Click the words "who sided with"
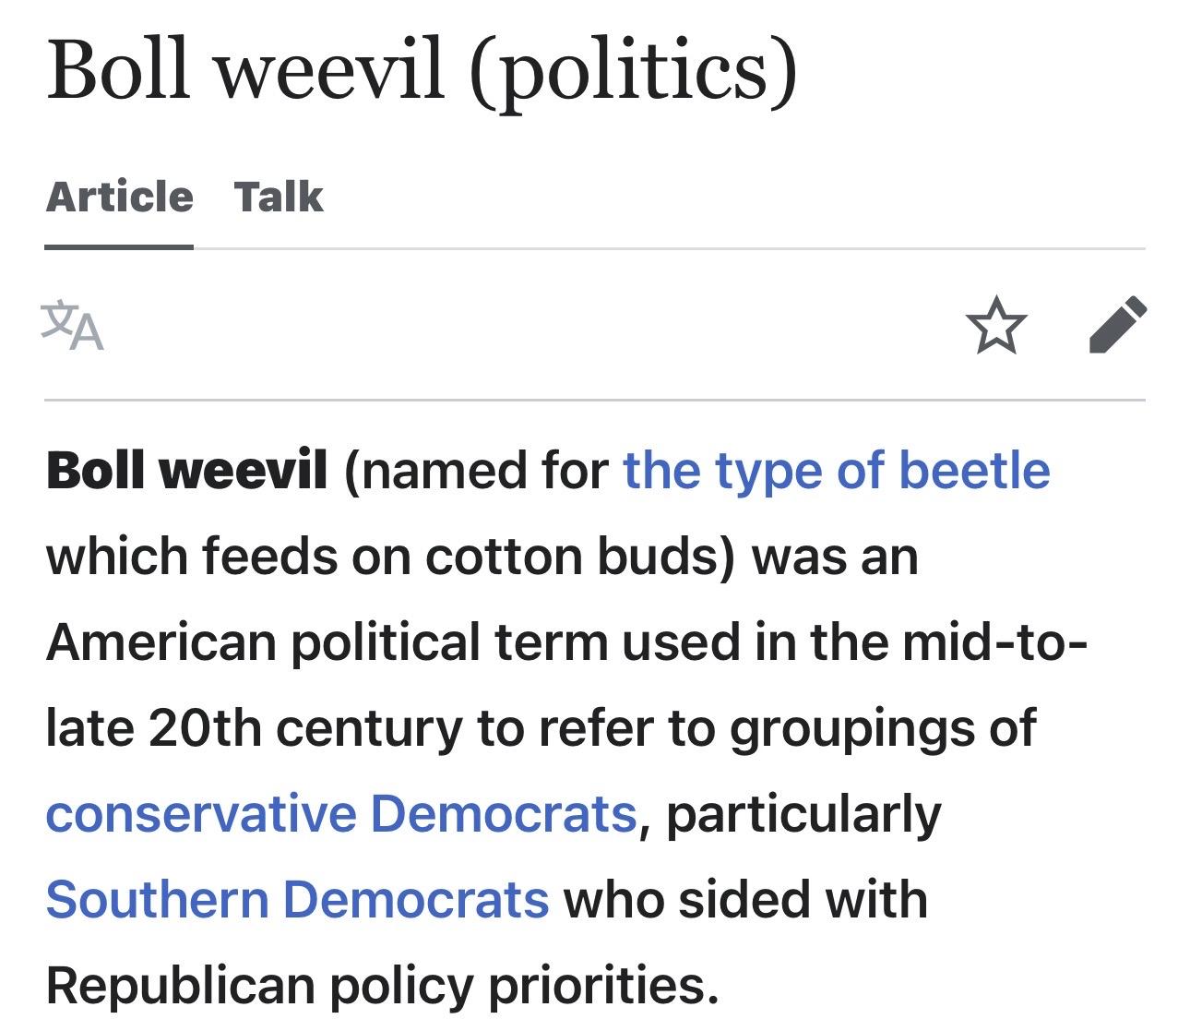 pos(745,899)
